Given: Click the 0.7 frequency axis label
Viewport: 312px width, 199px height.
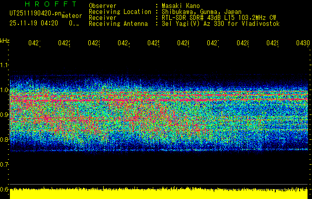Looking at the screenshot, I should coord(4,165).
